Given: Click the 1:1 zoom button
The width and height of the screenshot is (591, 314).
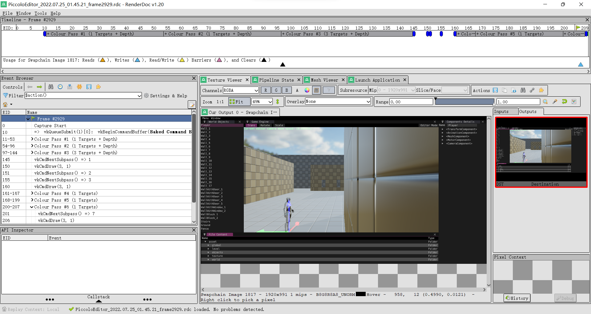Looking at the screenshot, I should pyautogui.click(x=220, y=102).
